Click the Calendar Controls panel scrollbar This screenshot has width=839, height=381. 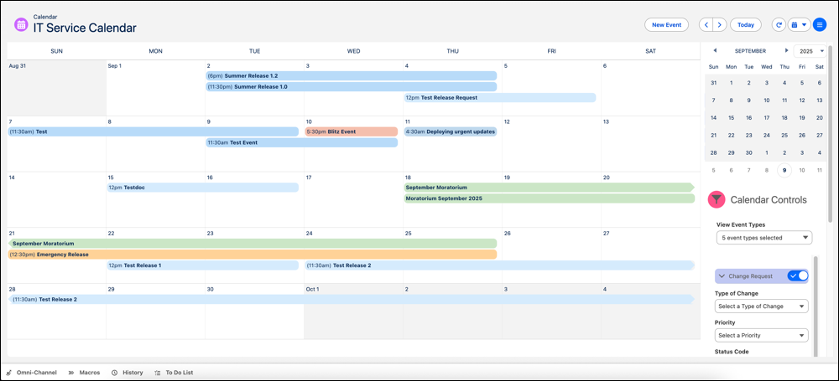[x=816, y=306]
